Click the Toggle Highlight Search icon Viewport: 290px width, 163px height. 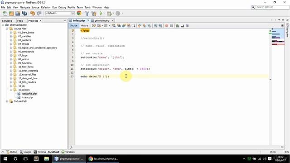[129, 26]
